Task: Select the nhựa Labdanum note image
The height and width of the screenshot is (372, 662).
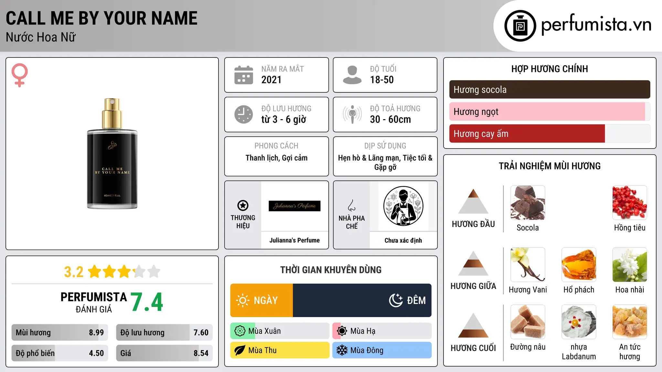Action: click(579, 322)
